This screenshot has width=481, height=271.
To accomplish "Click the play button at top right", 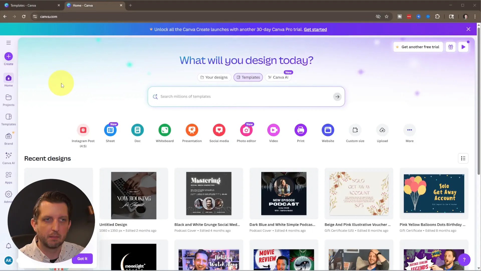I will pos(463,47).
